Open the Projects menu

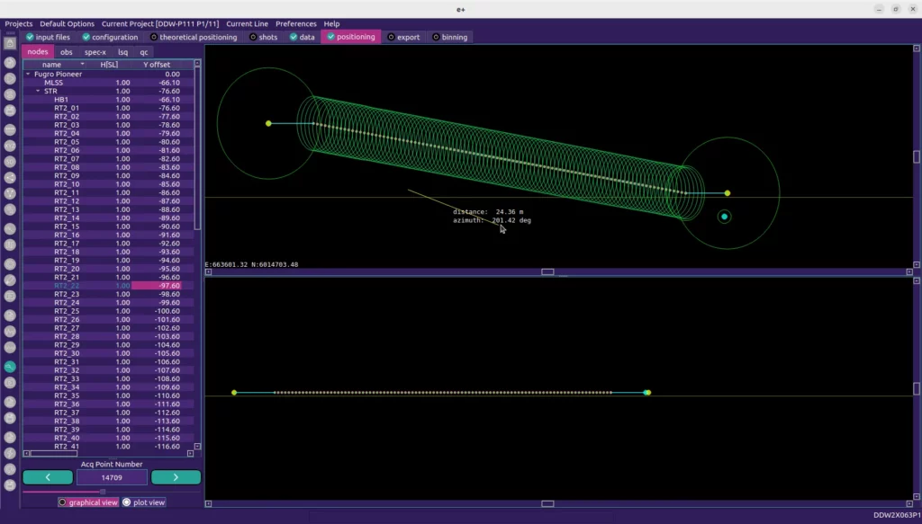click(19, 23)
